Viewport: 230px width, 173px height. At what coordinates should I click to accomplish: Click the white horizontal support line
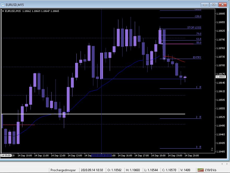(x=93, y=114)
